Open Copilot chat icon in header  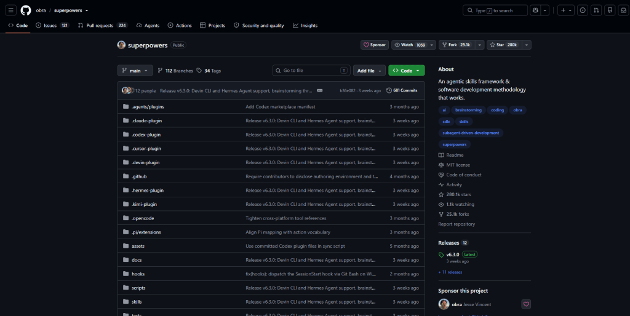[535, 10]
